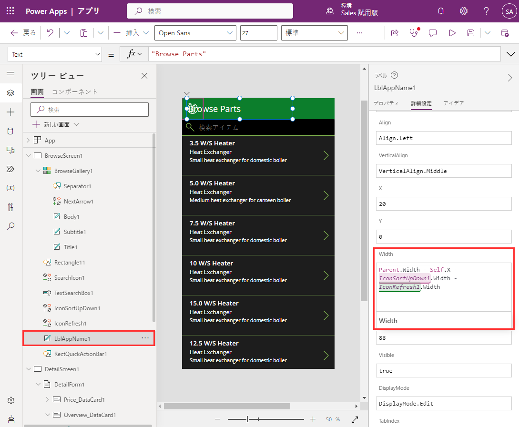Click the share icon in toolbar
This screenshot has width=519, height=427.
(x=395, y=33)
